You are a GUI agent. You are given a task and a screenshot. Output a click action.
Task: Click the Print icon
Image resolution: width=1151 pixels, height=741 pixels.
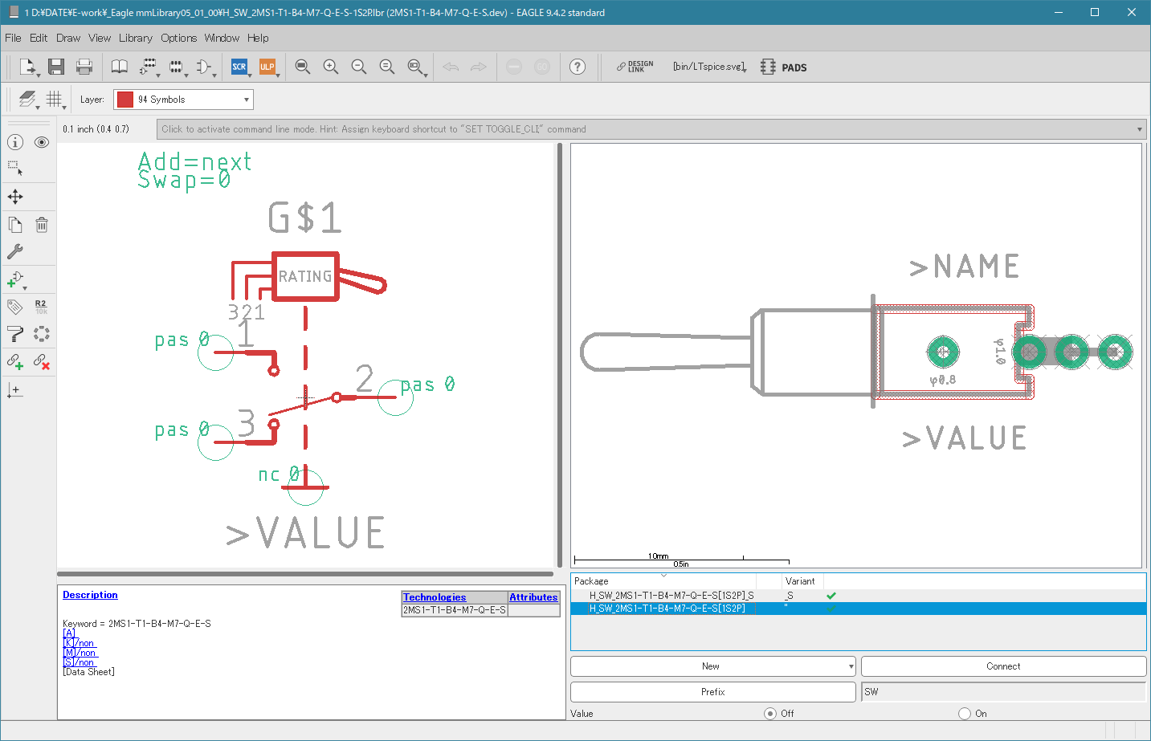tap(84, 67)
